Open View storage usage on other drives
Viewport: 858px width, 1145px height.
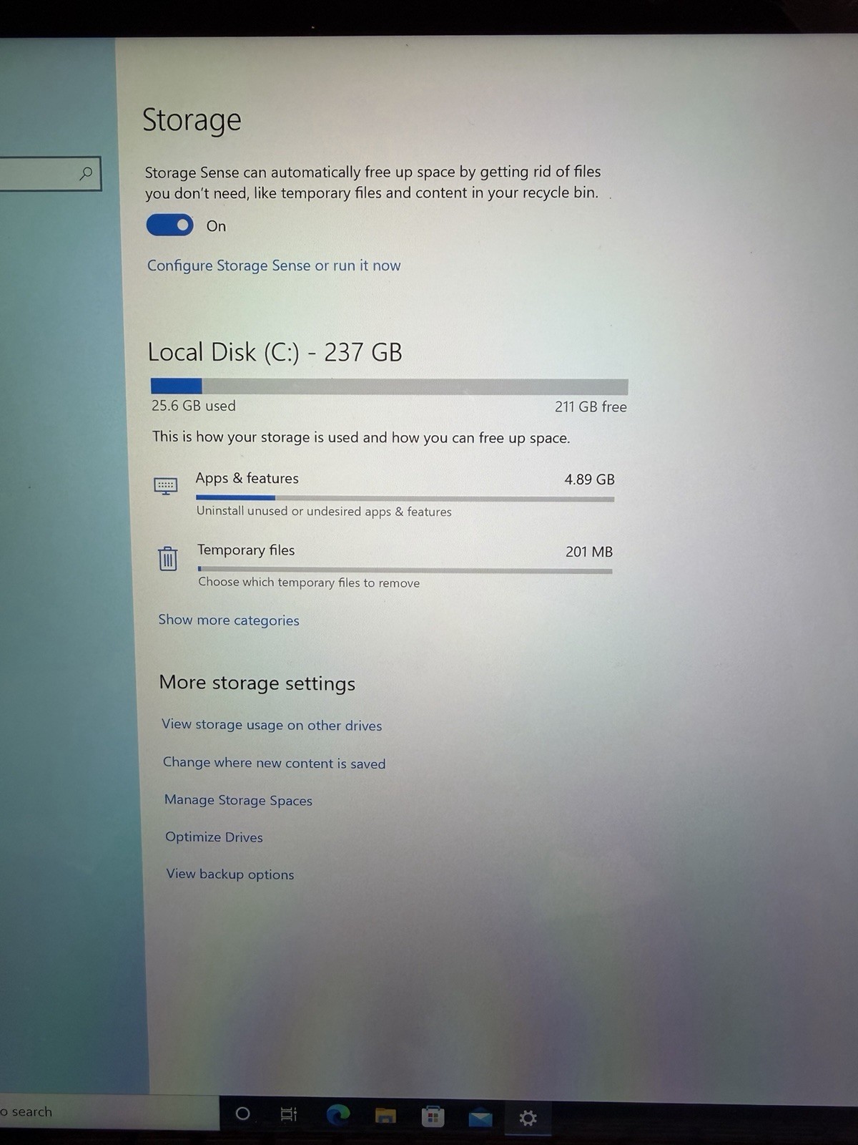(x=272, y=725)
